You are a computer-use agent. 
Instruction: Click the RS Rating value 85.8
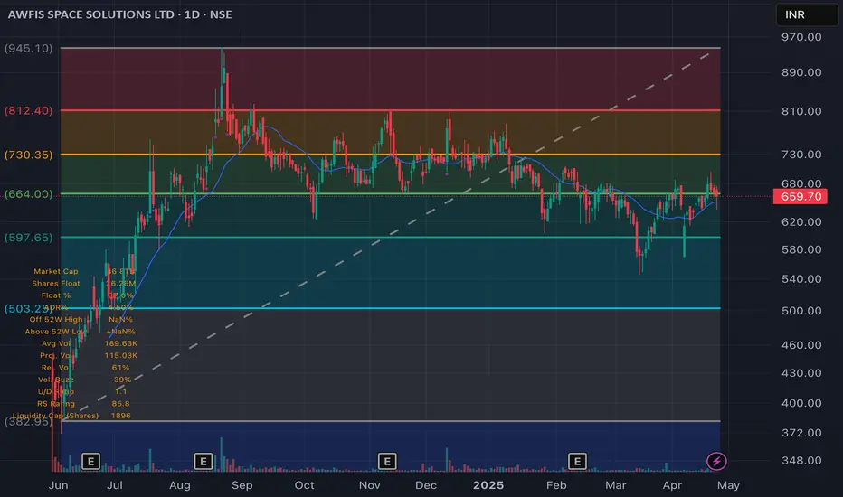tap(121, 404)
